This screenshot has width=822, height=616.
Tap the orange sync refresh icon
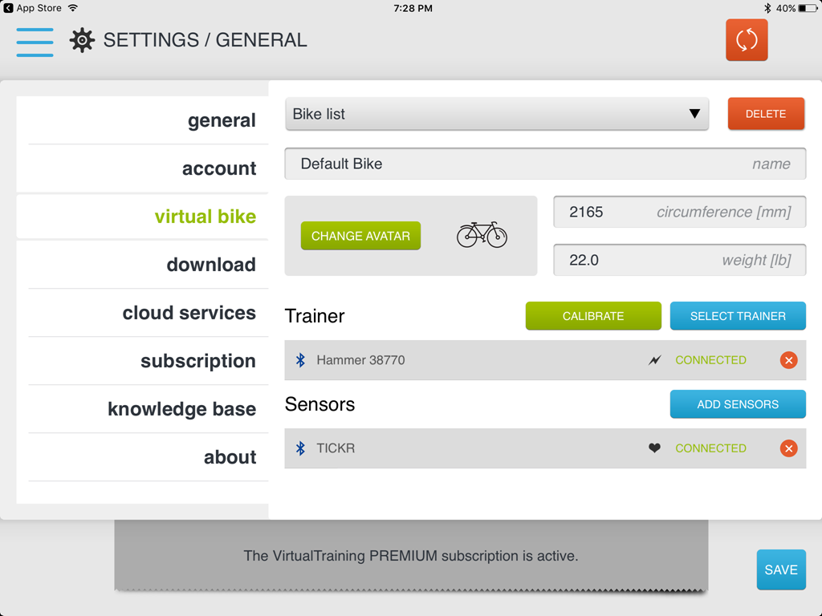point(747,40)
